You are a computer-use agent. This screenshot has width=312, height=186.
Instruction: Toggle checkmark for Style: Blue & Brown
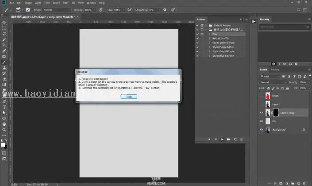[x=197, y=56]
